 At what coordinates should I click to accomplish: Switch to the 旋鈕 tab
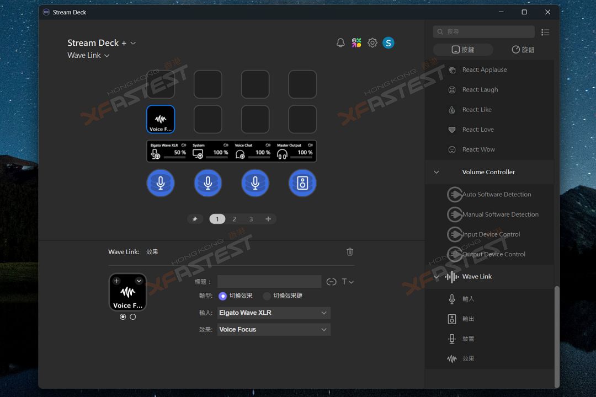(x=523, y=50)
